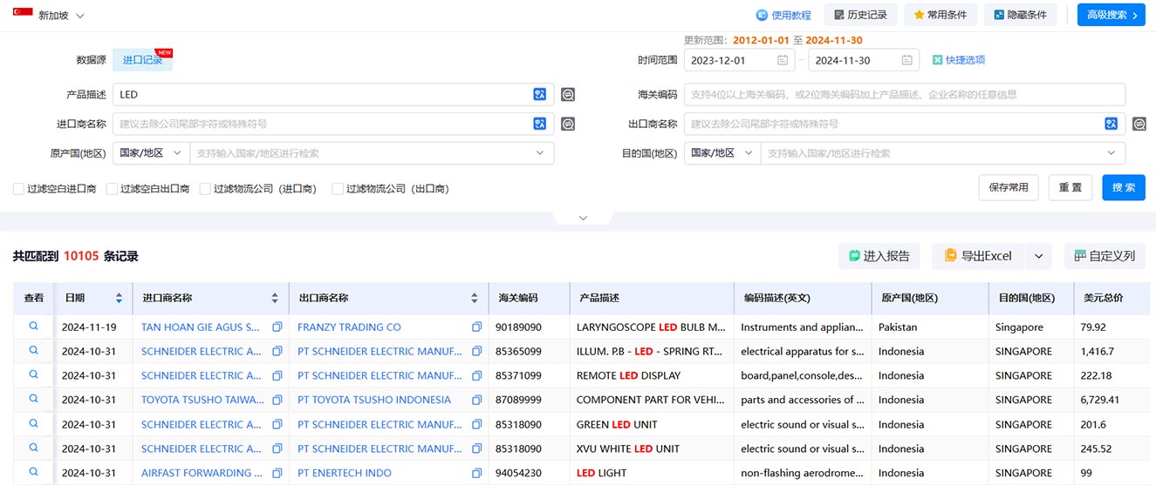Open calendar icon for start date 2023-12-01
The height and width of the screenshot is (485, 1156).
(783, 60)
